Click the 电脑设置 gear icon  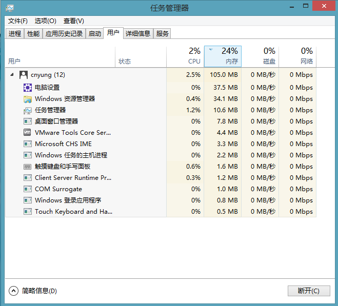click(x=28, y=88)
